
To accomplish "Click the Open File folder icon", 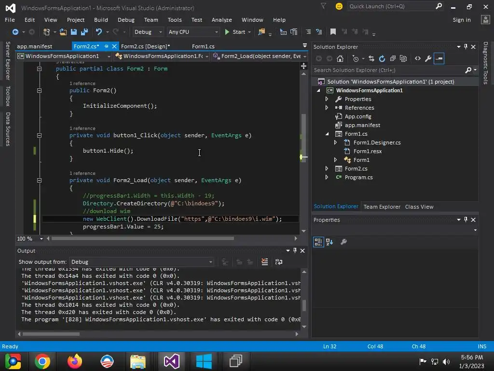I will coord(63,32).
